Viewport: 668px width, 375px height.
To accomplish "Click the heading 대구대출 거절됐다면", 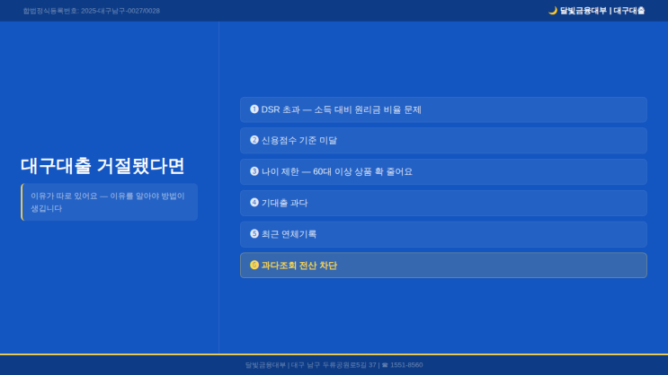I will (x=102, y=166).
